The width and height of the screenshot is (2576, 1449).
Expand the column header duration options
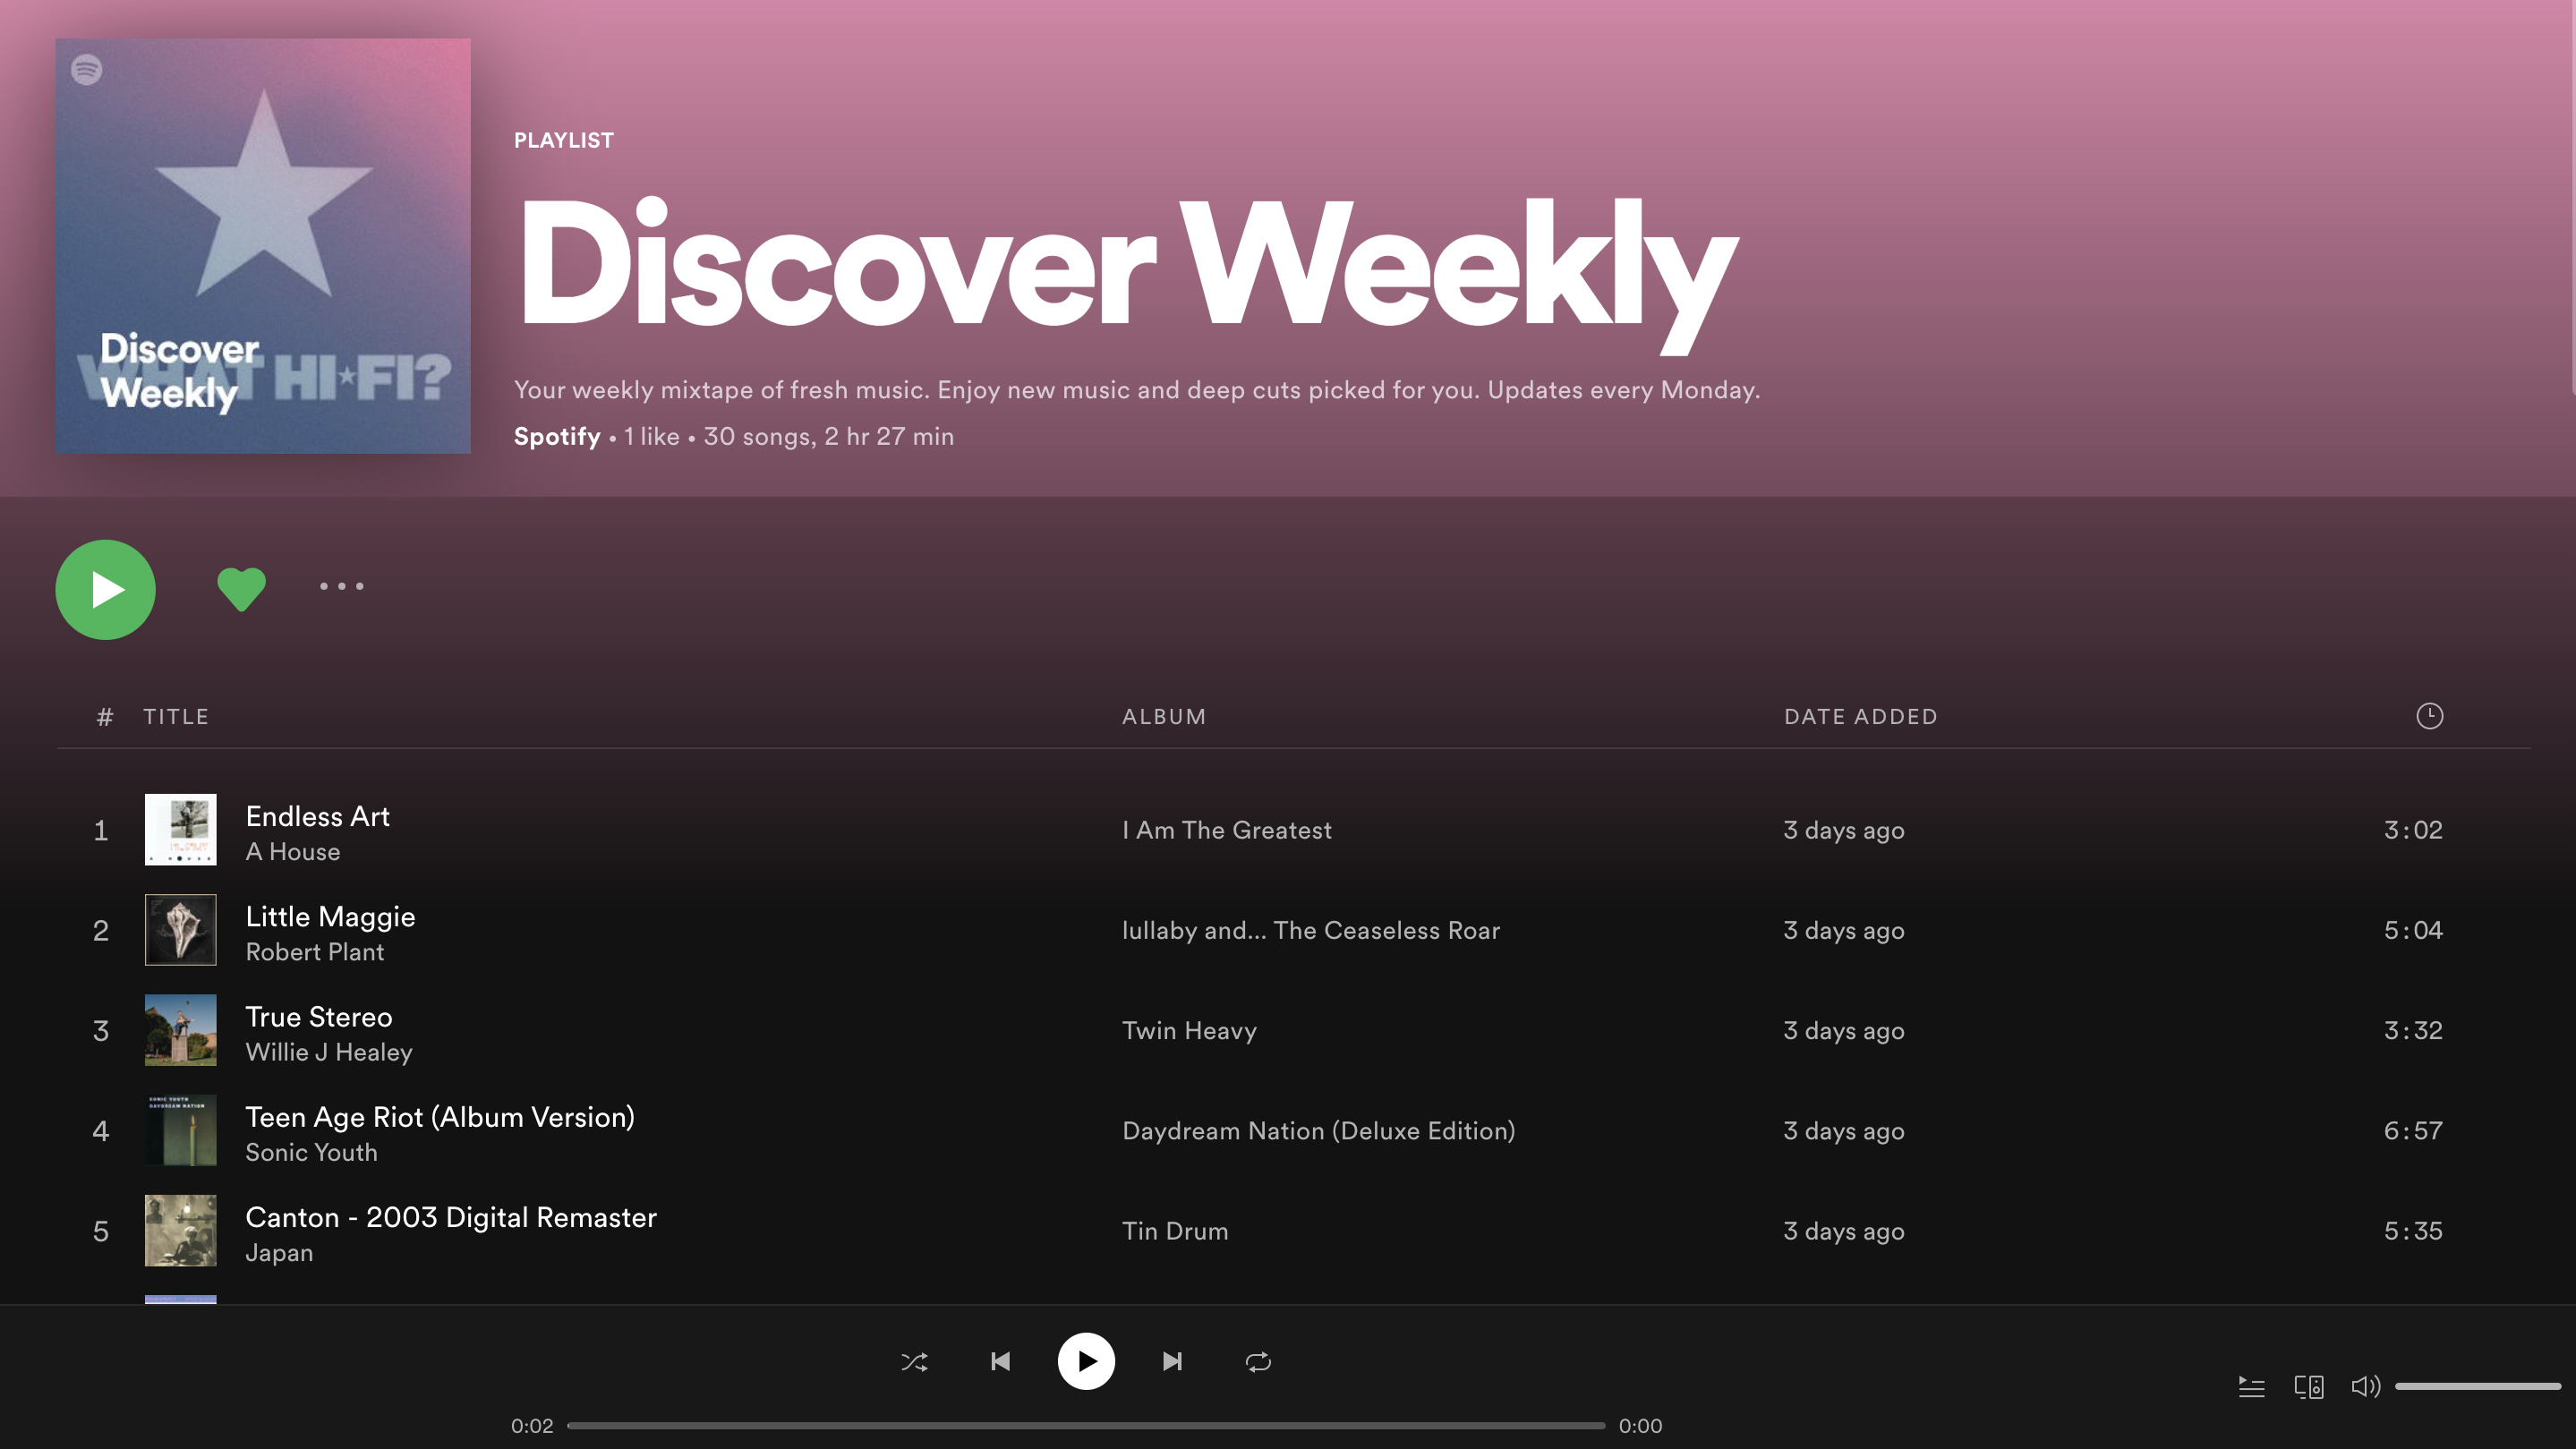(x=2429, y=715)
